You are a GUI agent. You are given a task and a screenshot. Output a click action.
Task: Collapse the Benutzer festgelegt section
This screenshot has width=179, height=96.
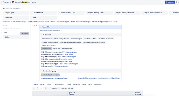80,71
